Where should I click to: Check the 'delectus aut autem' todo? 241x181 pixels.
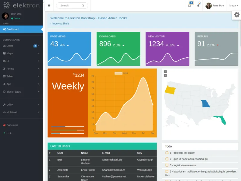pos(167,153)
